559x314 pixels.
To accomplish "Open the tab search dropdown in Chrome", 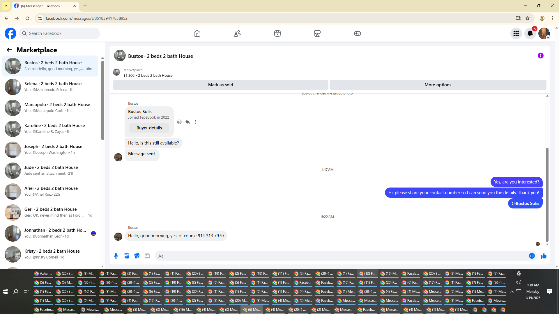I will pyautogui.click(x=6, y=6).
